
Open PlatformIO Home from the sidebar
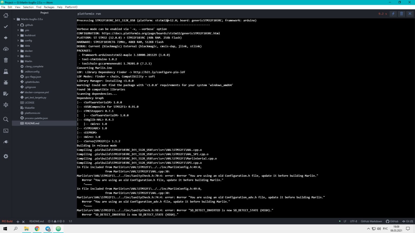(6, 15)
